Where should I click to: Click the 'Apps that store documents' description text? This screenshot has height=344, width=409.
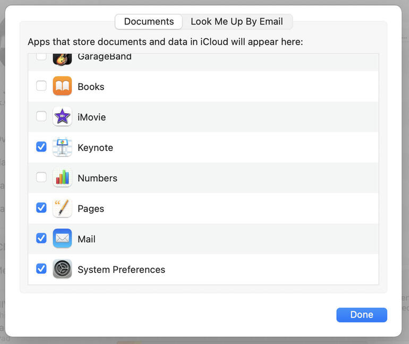pos(165,42)
